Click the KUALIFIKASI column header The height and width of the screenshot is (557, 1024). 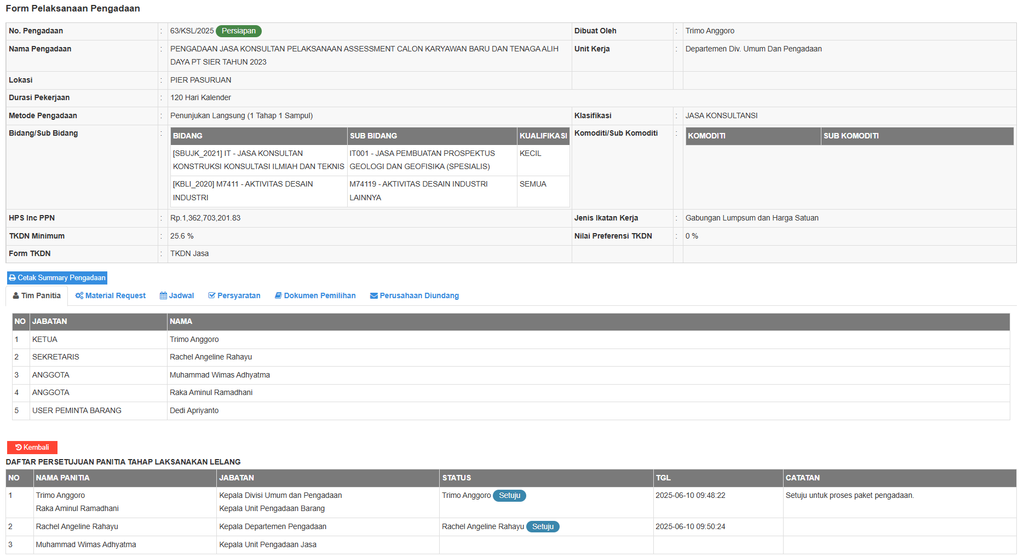coord(543,136)
